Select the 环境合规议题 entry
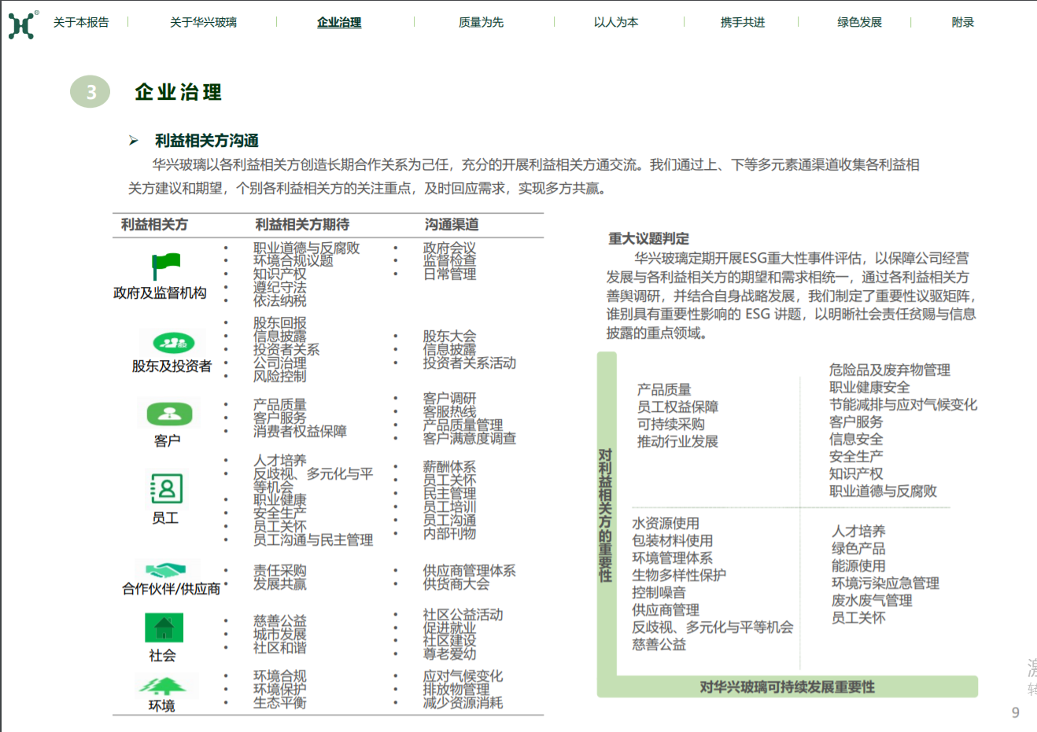 pos(293,261)
